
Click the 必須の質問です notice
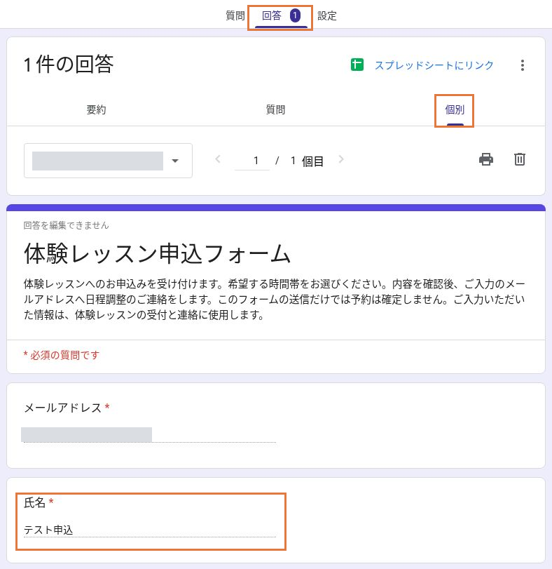tap(61, 355)
